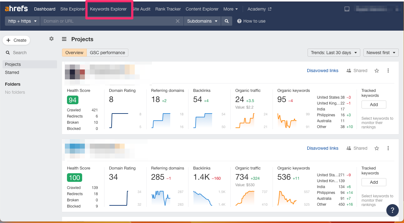The width and height of the screenshot is (404, 223).
Task: Open the notifications inbox icon
Action: (x=347, y=9)
